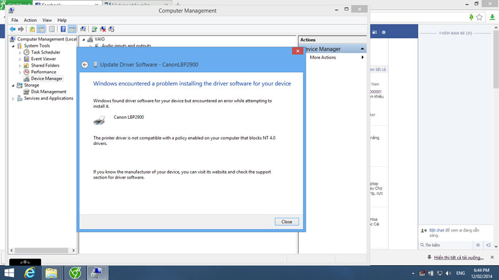Click the Services and Applications tree item
The image size is (499, 280).
pyautogui.click(x=49, y=98)
